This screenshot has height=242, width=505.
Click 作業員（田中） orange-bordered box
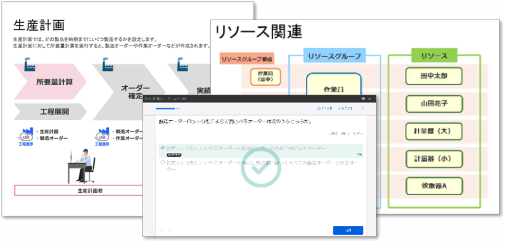[266, 77]
